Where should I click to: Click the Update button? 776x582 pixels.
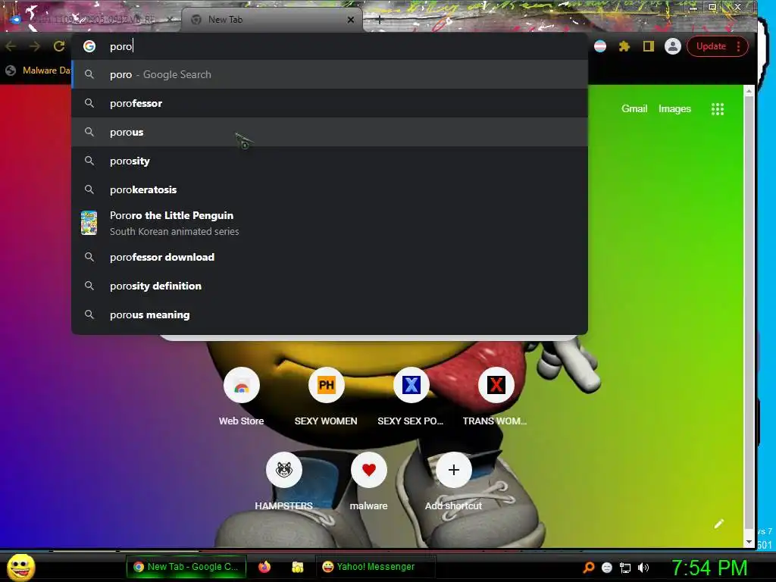[x=711, y=46]
